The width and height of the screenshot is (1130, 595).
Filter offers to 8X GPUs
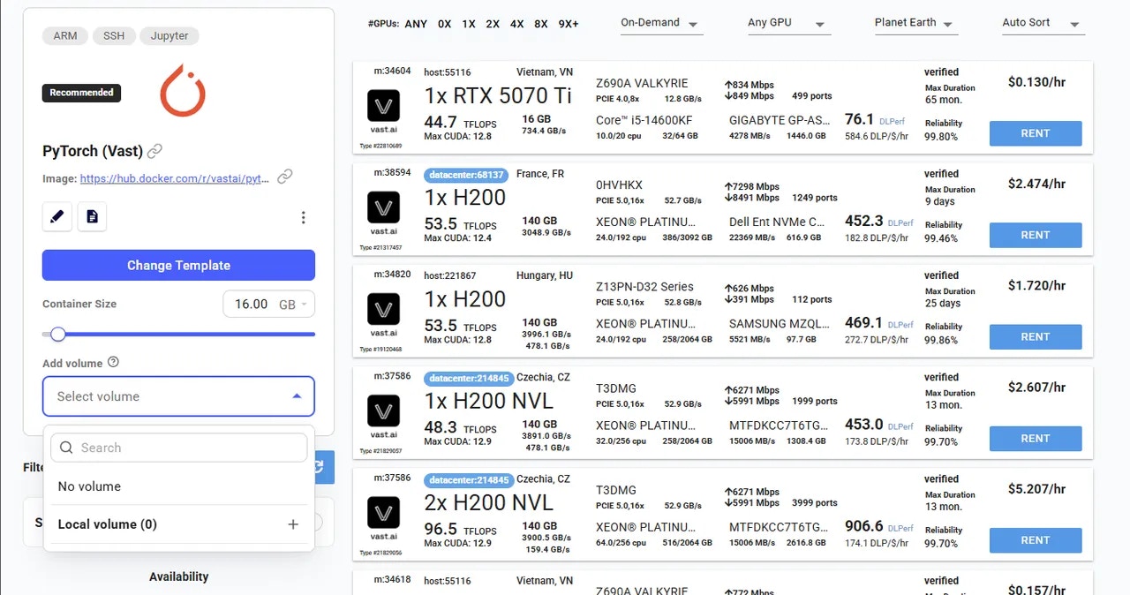(x=540, y=24)
